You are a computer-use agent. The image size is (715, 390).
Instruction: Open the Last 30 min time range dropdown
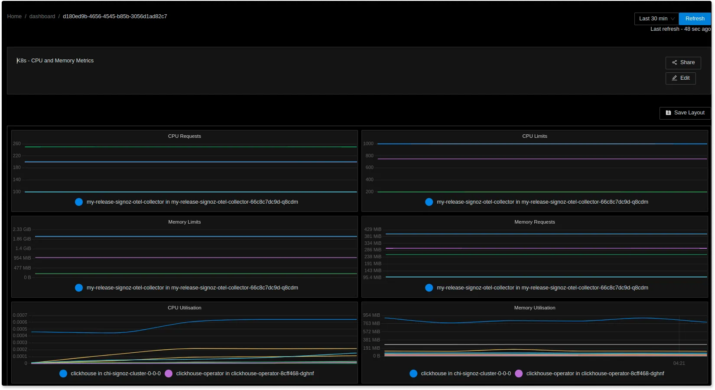point(656,19)
